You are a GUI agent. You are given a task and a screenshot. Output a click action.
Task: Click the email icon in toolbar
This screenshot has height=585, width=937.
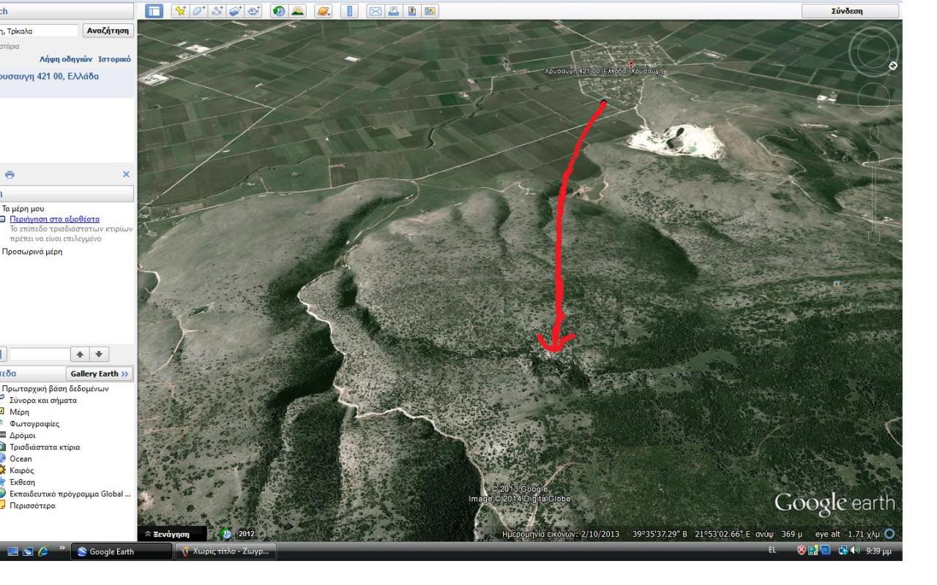coord(374,11)
